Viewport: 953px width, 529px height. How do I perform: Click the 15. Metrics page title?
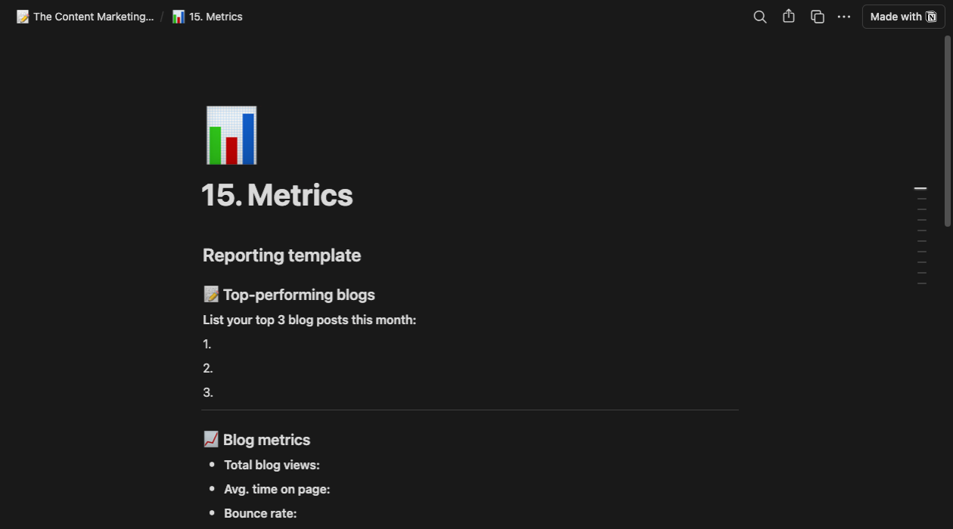pyautogui.click(x=278, y=195)
